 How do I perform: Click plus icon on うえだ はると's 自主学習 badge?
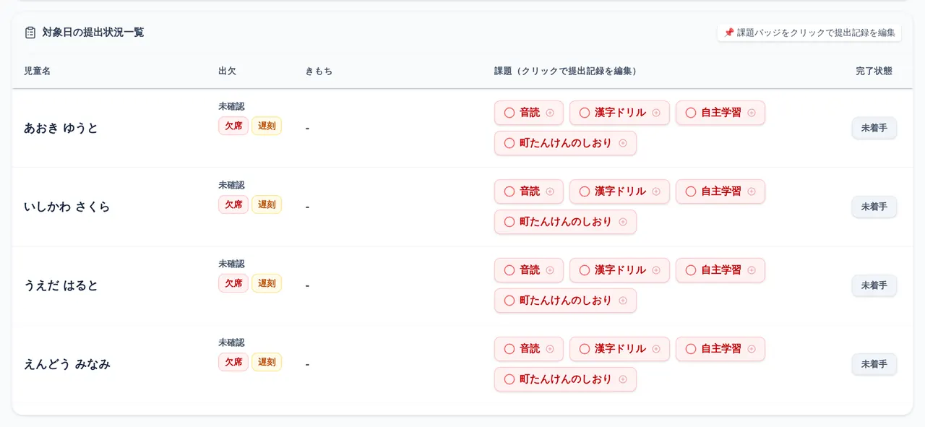tap(752, 270)
